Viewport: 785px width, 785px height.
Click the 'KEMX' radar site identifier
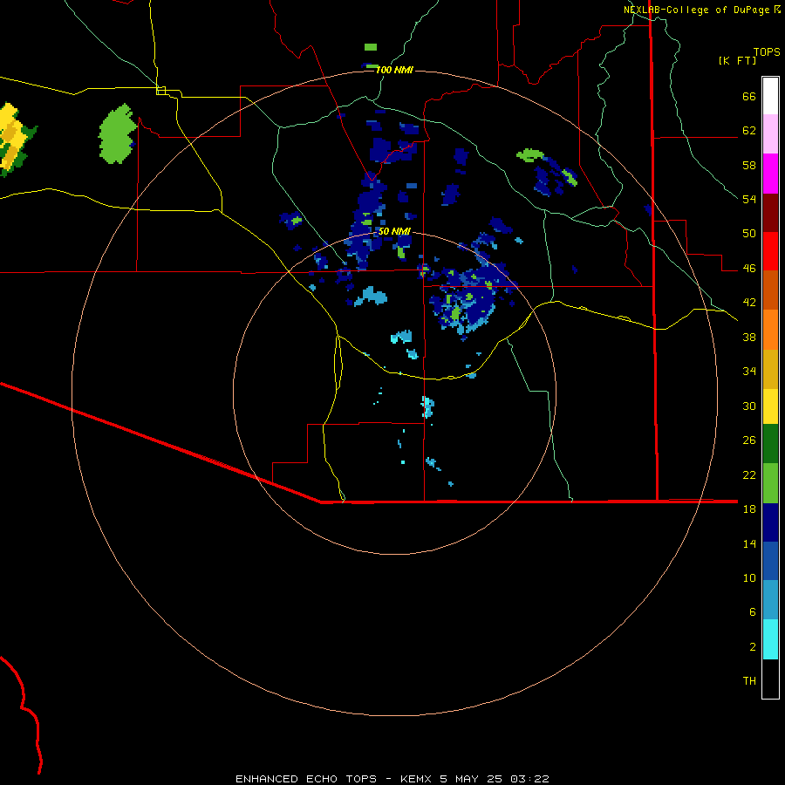(415, 779)
